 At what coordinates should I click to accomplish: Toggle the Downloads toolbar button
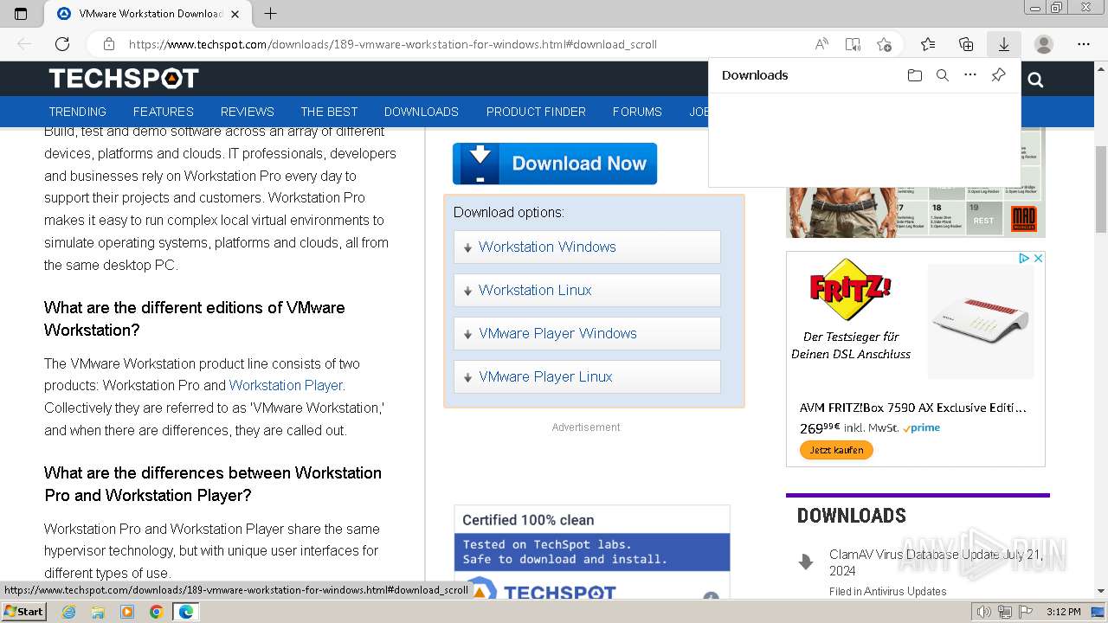[1004, 44]
